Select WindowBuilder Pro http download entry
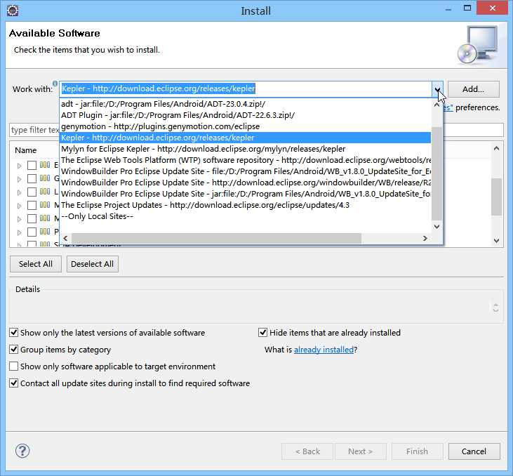 246,183
